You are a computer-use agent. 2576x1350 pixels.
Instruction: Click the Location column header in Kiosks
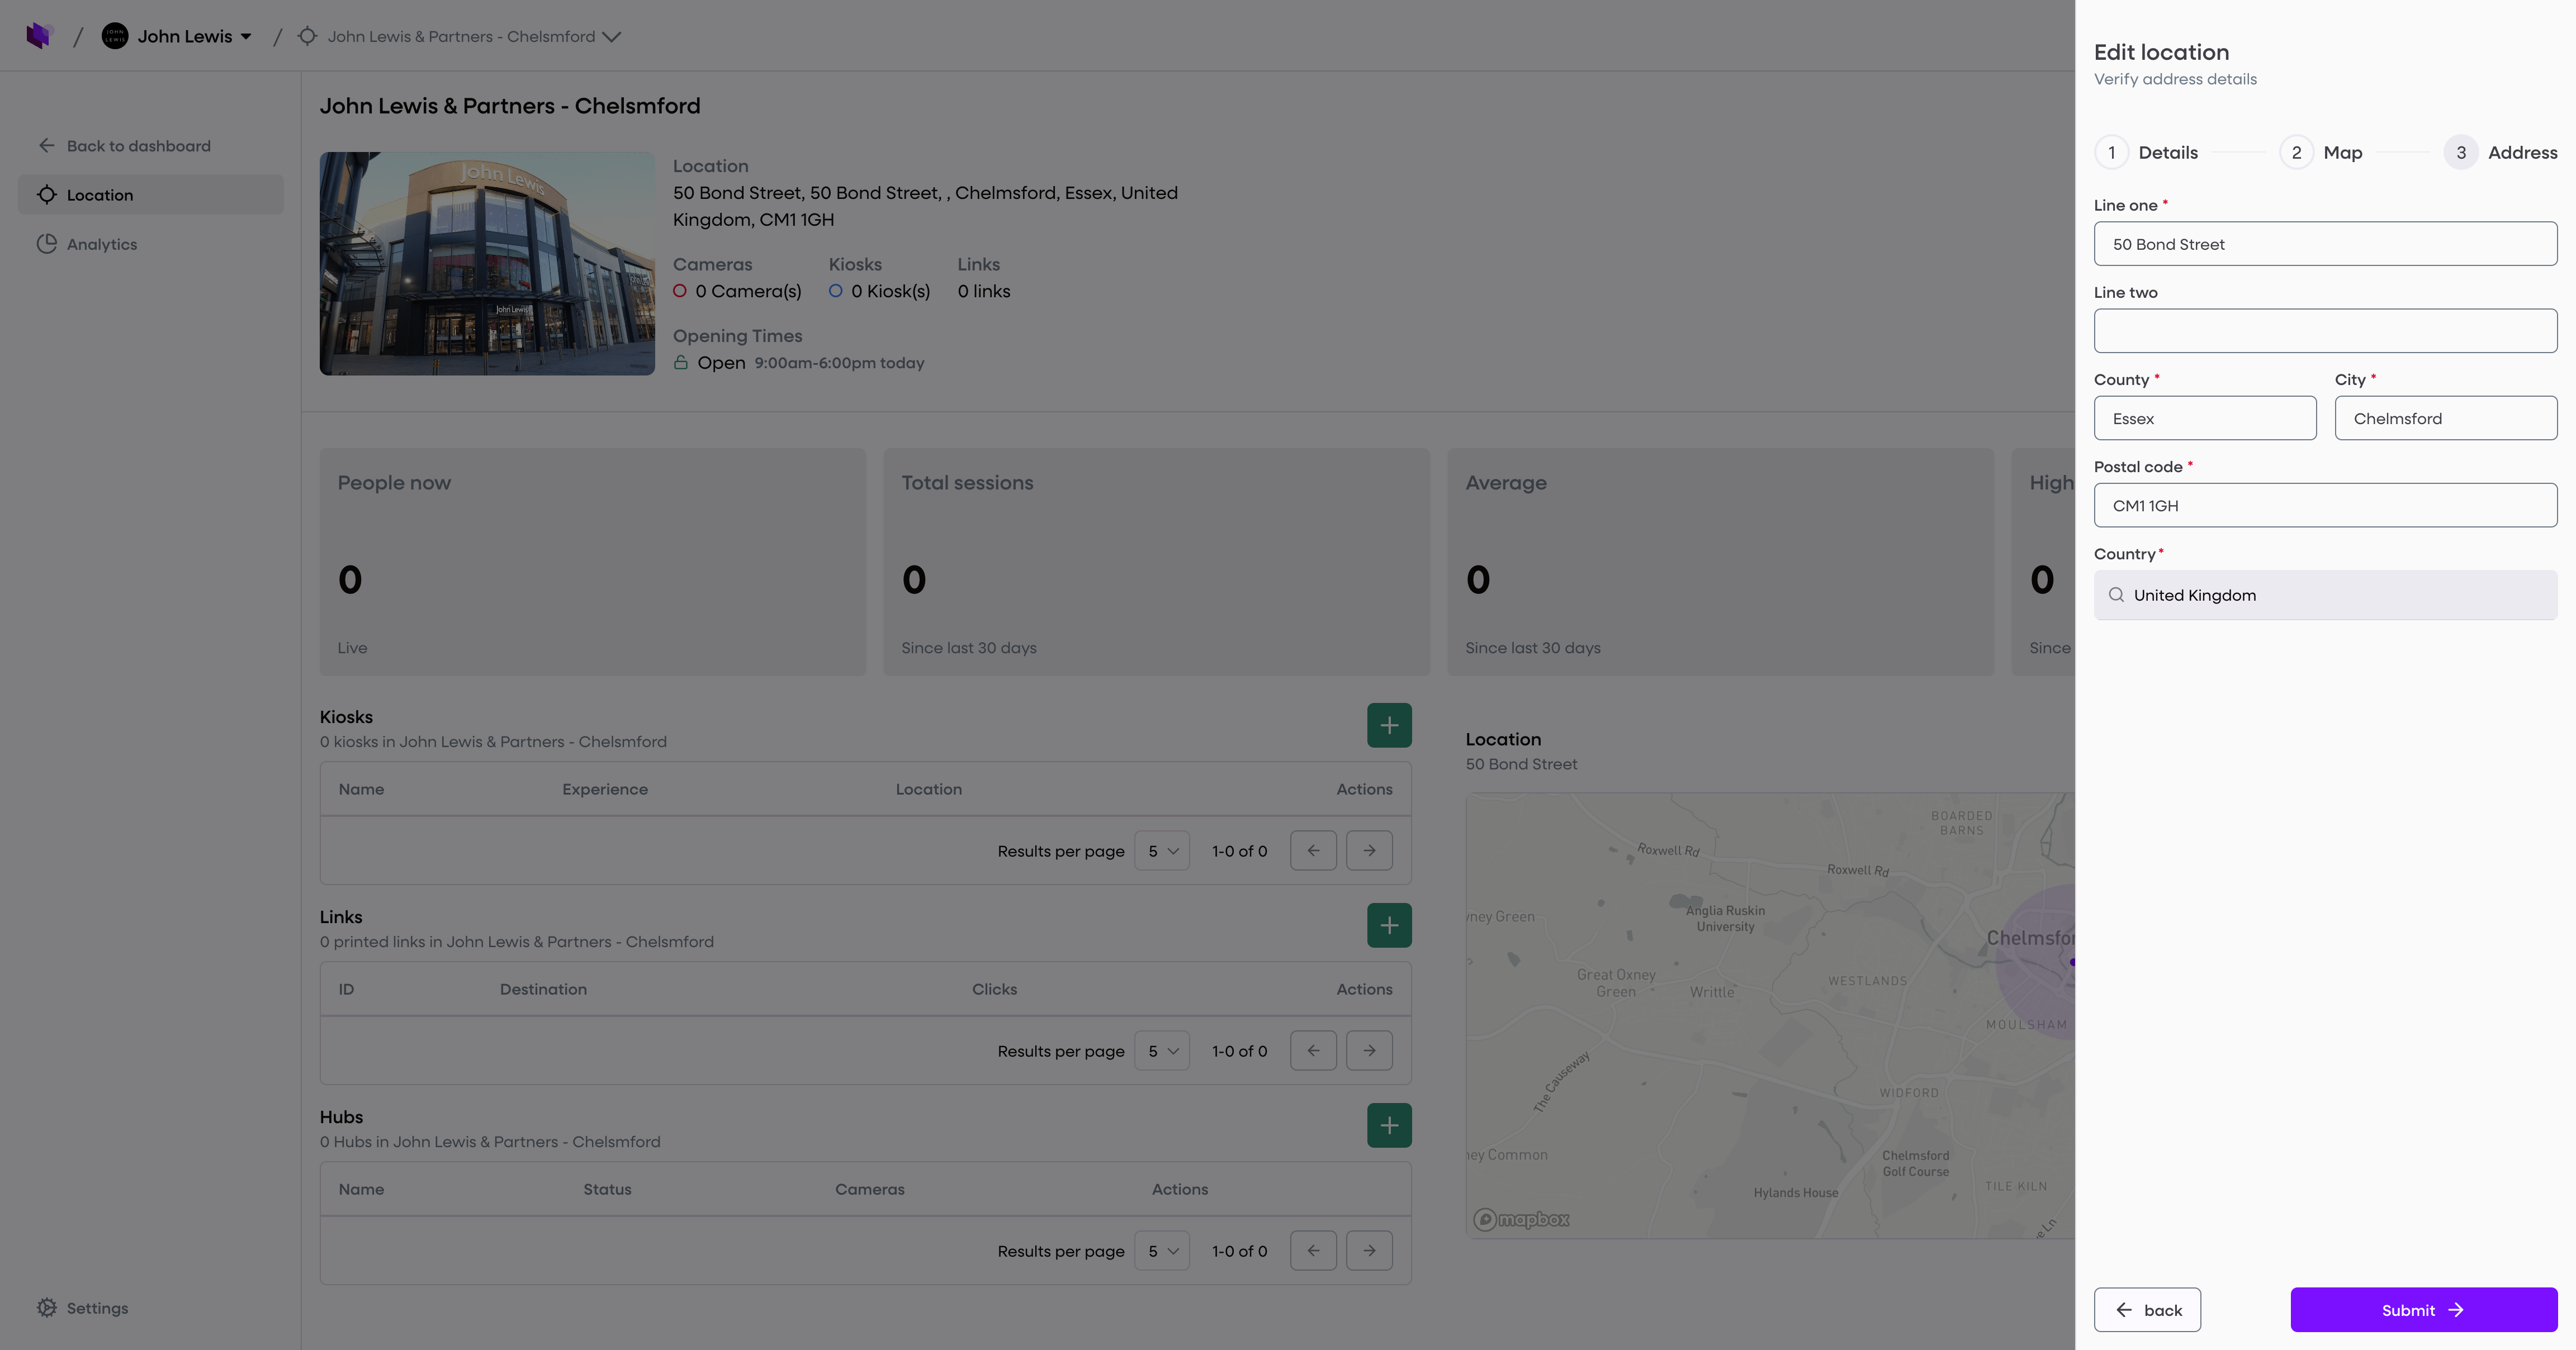coord(928,790)
